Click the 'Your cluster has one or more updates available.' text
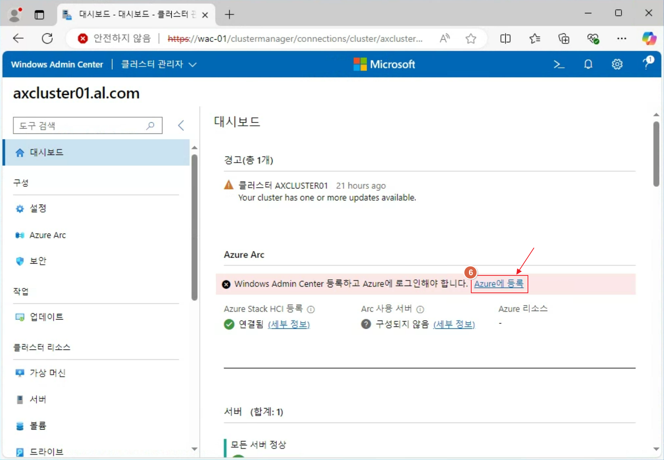 point(327,198)
